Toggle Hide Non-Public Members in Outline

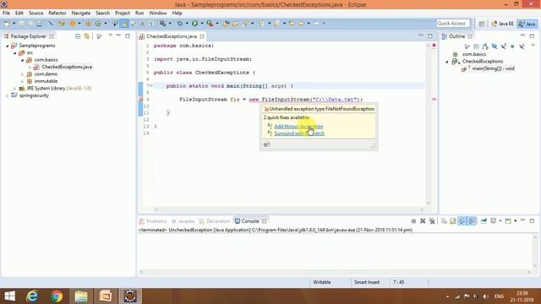[512, 46]
